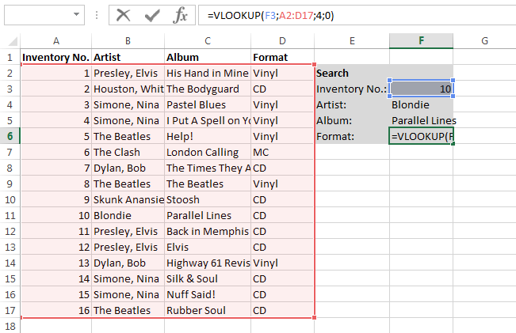Select all cells using the corner button
The image size is (516, 333).
point(10,40)
